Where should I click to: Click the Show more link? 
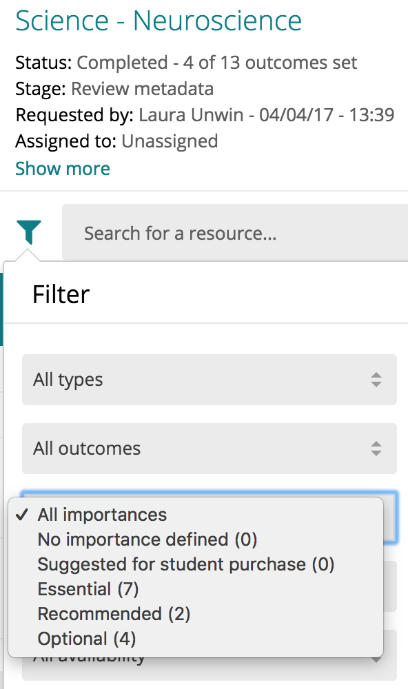coord(63,168)
